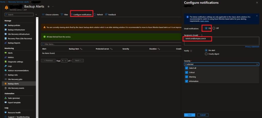Open the Filter icon in toolbar
The image size is (262, 118).
pos(62,15)
